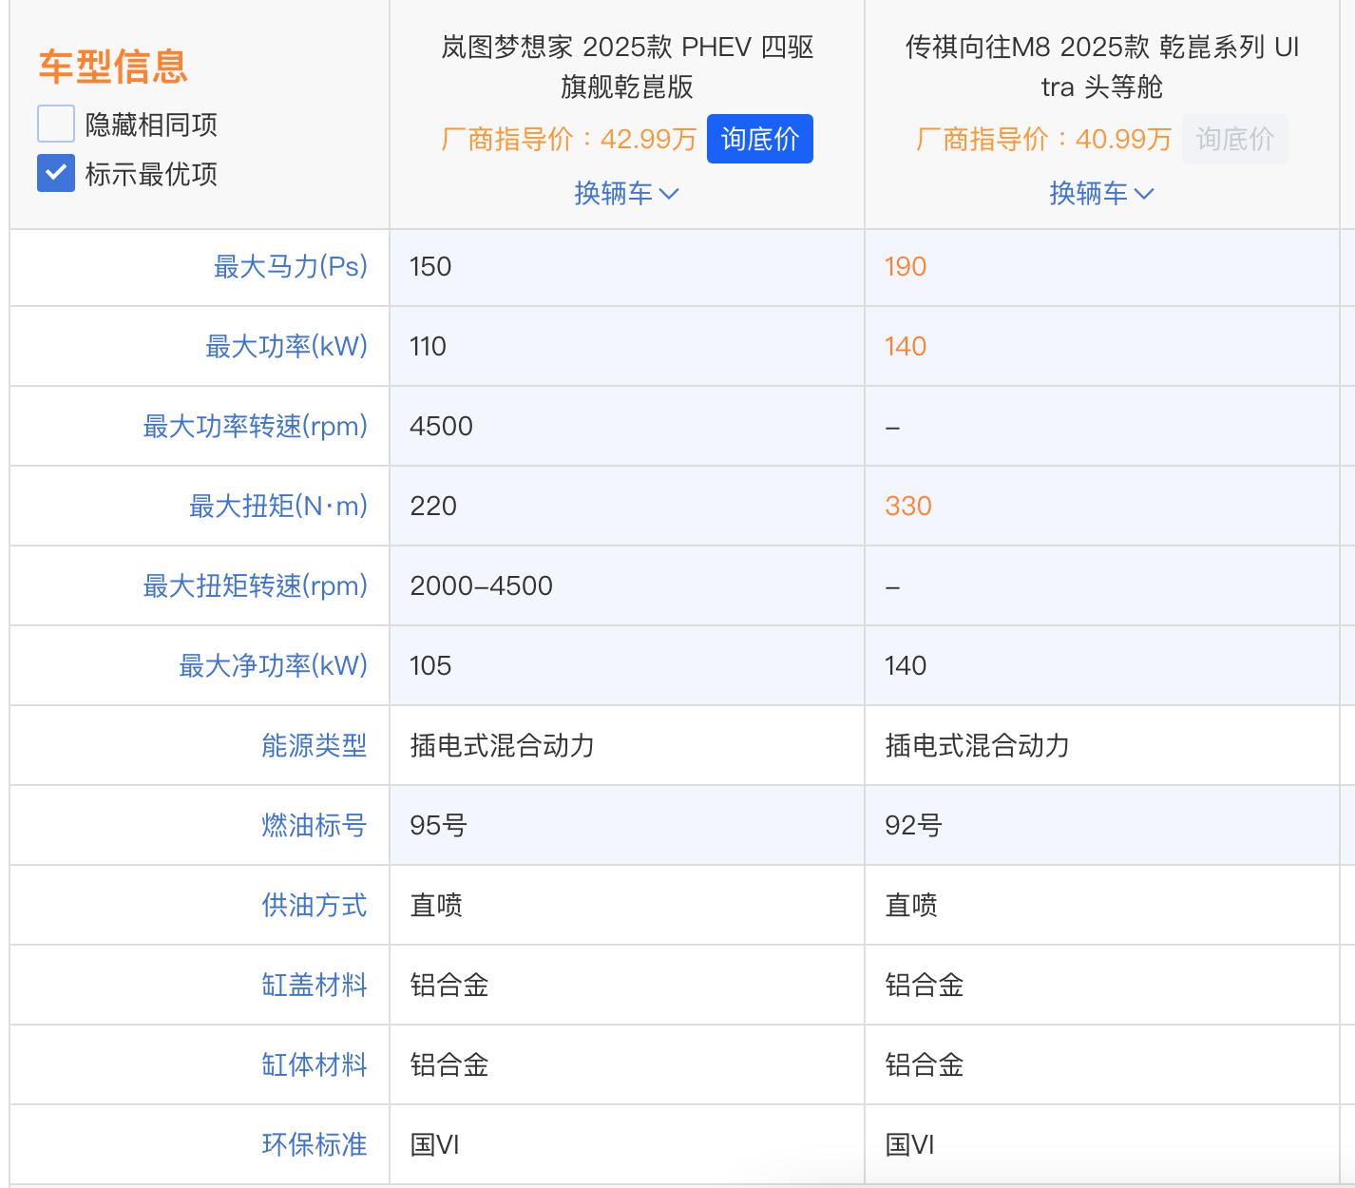This screenshot has height=1188, width=1355.
Task: Click the 最大扭矩转速(rpm) parameter label
Action: click(x=256, y=585)
